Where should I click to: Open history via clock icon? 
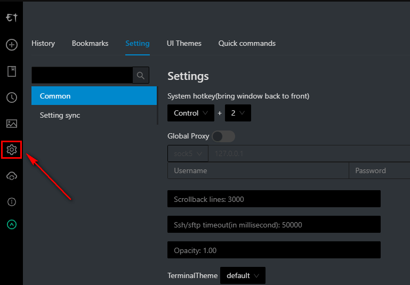tap(11, 97)
